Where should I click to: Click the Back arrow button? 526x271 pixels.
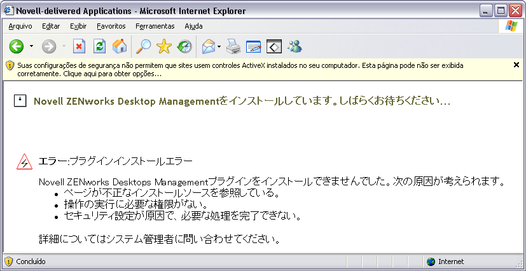(x=16, y=46)
